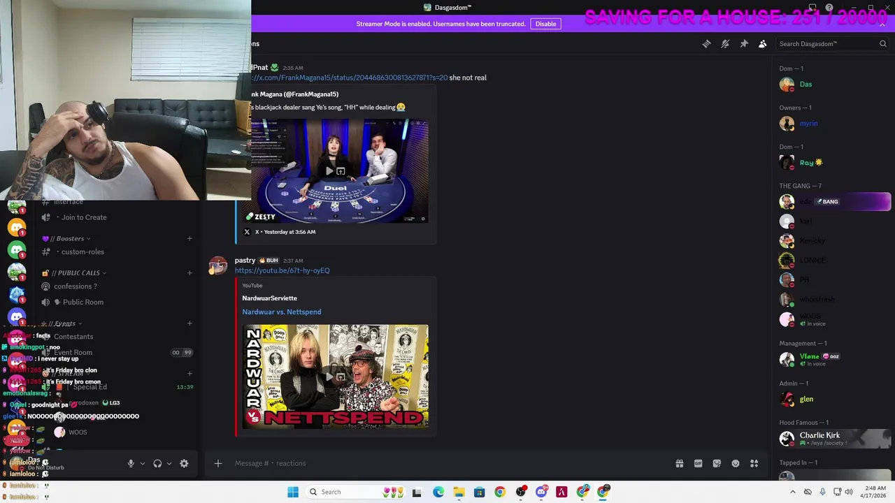Open Discord from taskbar

point(541,492)
